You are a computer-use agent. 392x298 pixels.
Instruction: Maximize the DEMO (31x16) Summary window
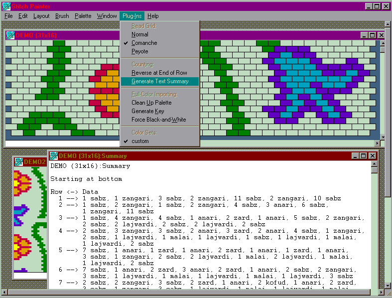[x=363, y=156]
